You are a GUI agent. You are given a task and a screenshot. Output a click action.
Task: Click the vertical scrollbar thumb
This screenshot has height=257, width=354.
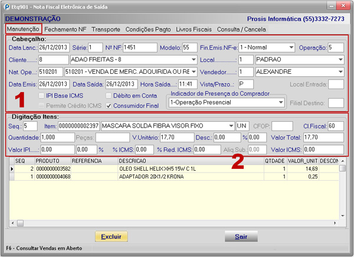[x=343, y=168]
